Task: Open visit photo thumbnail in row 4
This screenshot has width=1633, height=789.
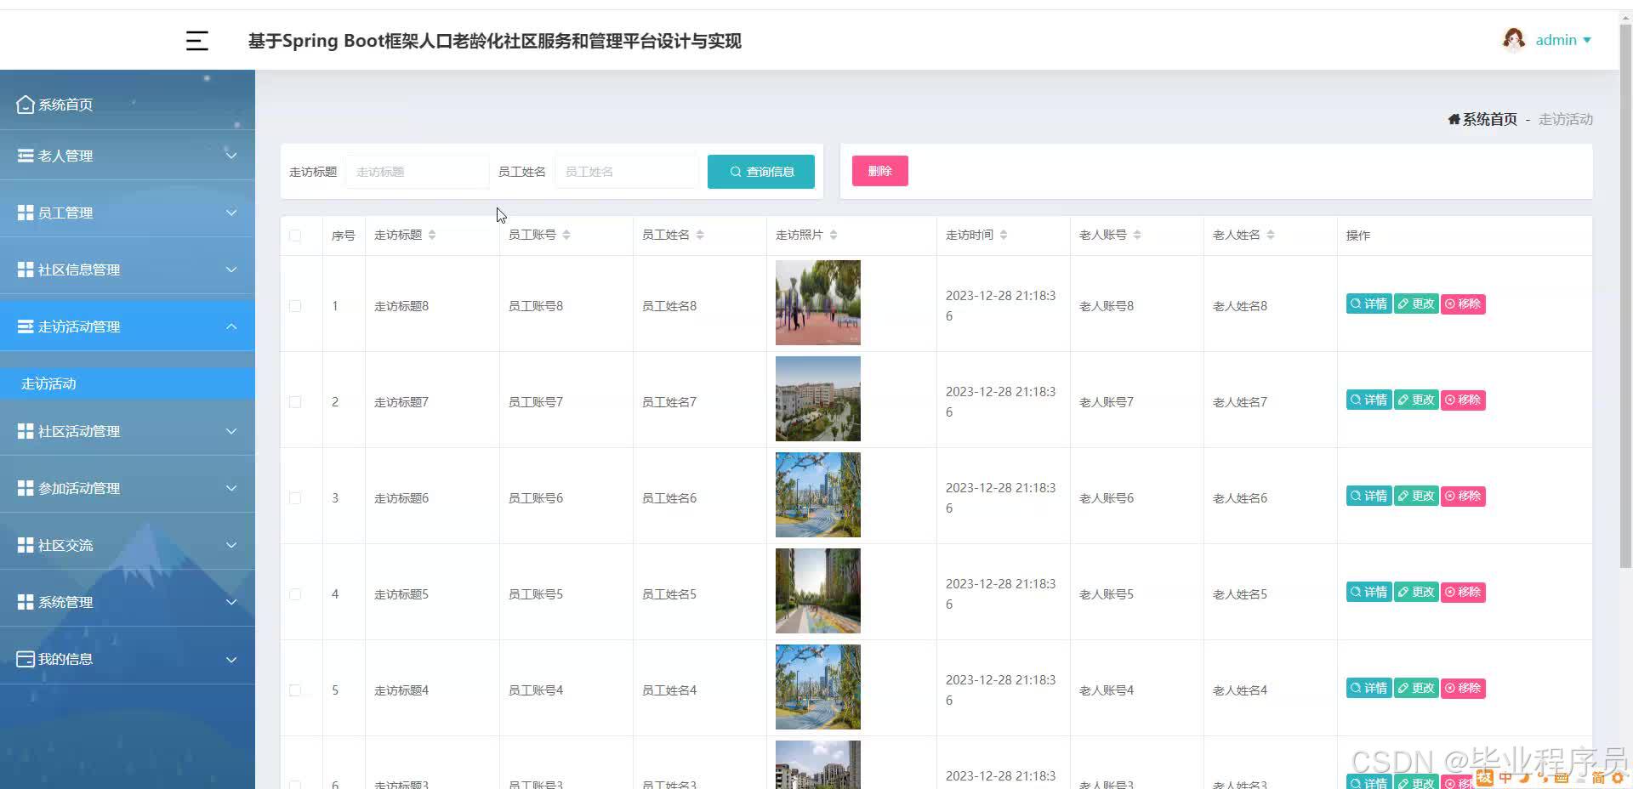Action: [x=818, y=591]
